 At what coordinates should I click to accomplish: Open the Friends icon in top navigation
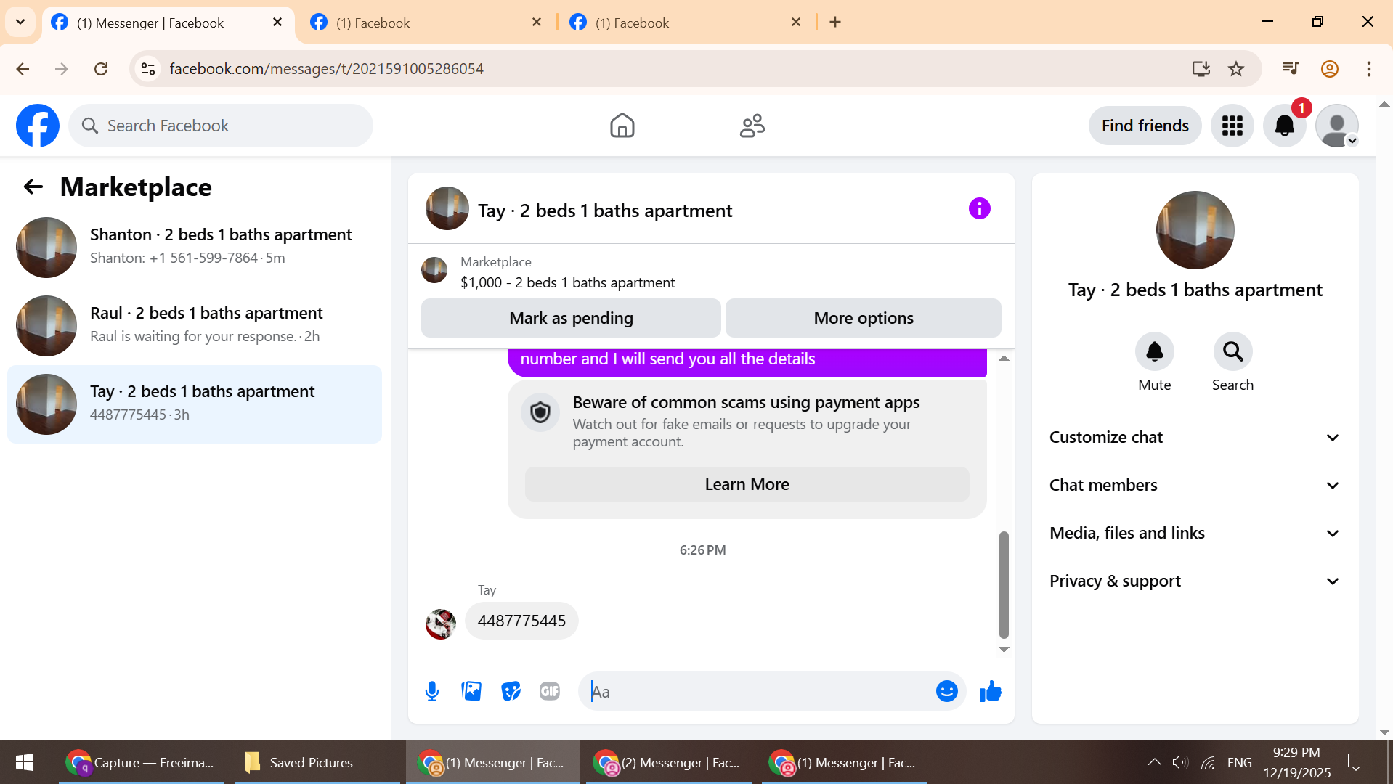tap(752, 126)
